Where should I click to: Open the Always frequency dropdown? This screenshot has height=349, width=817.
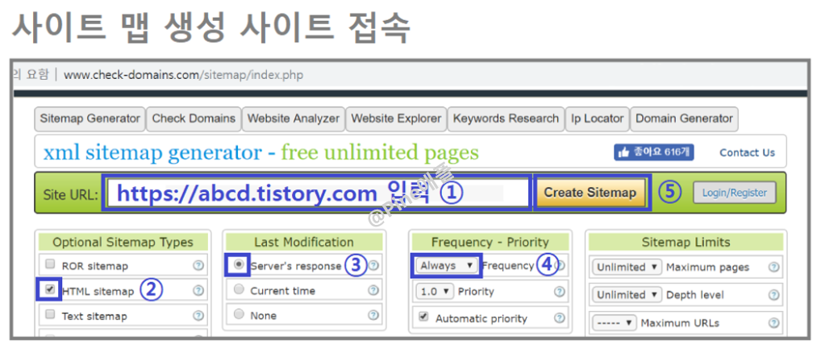point(447,266)
